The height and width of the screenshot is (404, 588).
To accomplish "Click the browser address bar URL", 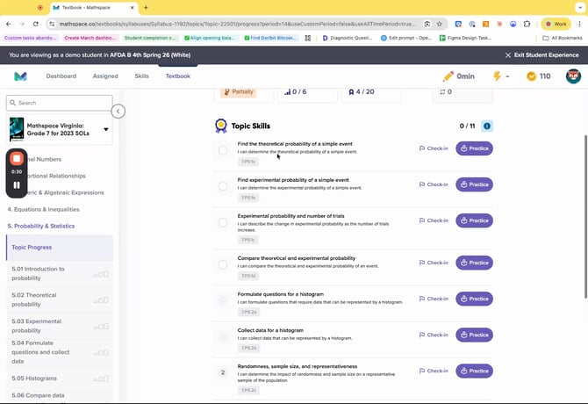I will (237, 24).
